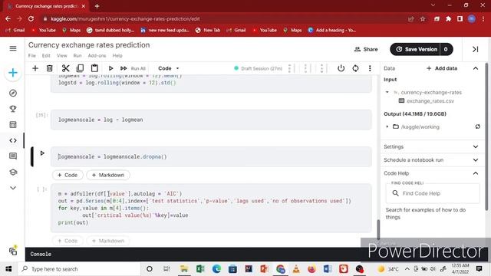Screen dimensions: 491x276
Task: Open the Kaggle hamburger menu
Action: point(13,48)
